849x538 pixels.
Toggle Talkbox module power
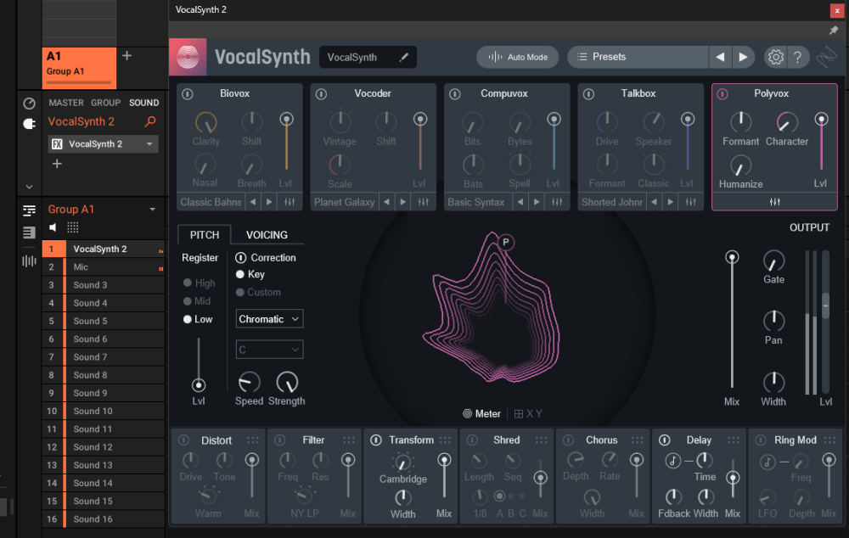(588, 94)
